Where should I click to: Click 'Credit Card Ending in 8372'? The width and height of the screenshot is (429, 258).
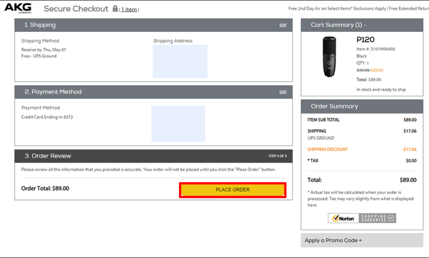tap(47, 117)
